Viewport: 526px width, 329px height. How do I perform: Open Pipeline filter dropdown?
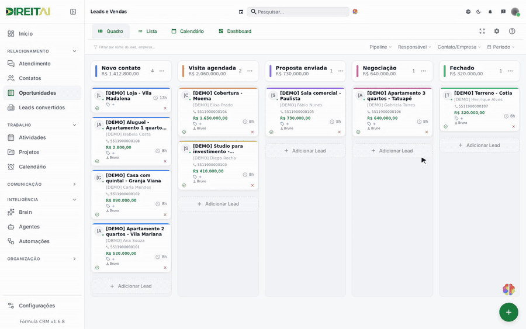tap(380, 47)
